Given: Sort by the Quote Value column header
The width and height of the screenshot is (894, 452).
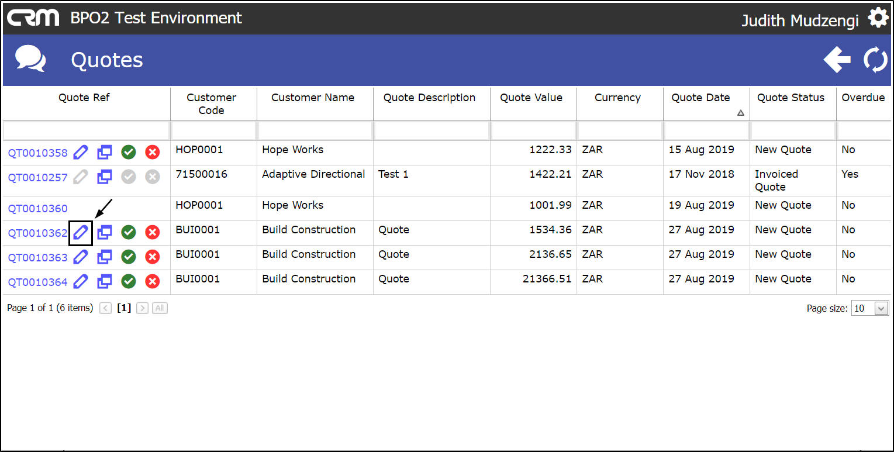Looking at the screenshot, I should point(531,98).
